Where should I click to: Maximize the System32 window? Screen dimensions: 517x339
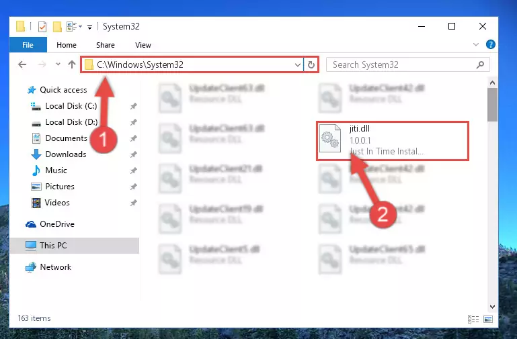click(452, 26)
